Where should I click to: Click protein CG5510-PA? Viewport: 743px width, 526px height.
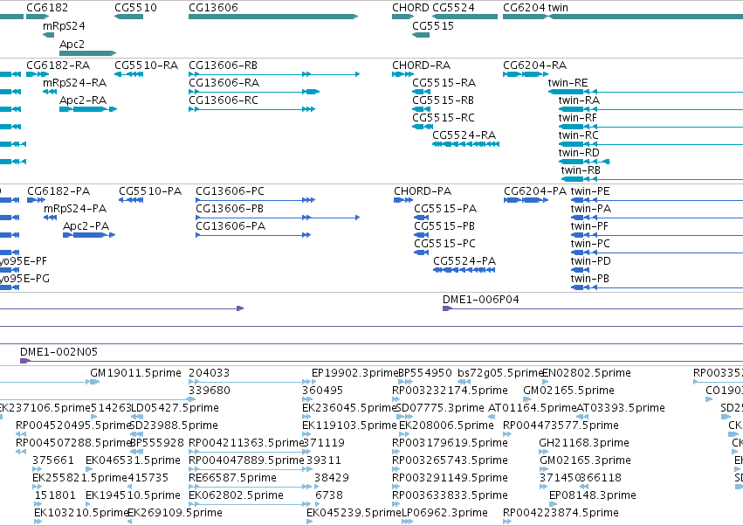click(150, 191)
